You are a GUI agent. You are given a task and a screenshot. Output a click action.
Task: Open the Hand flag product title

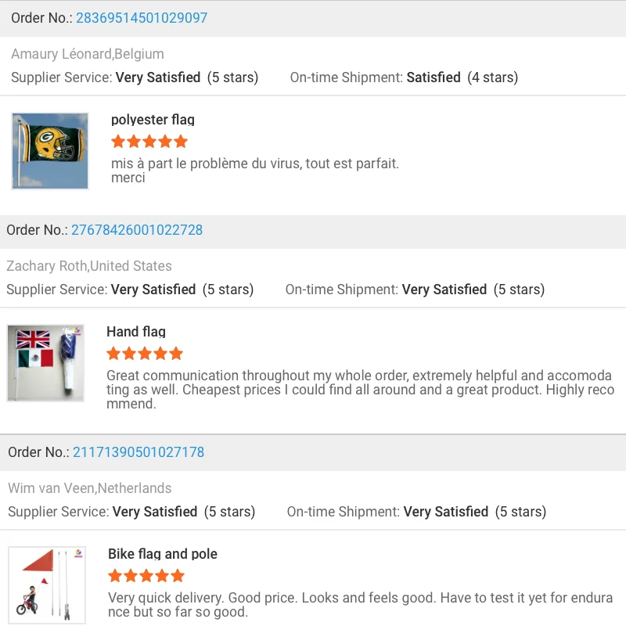tap(136, 332)
